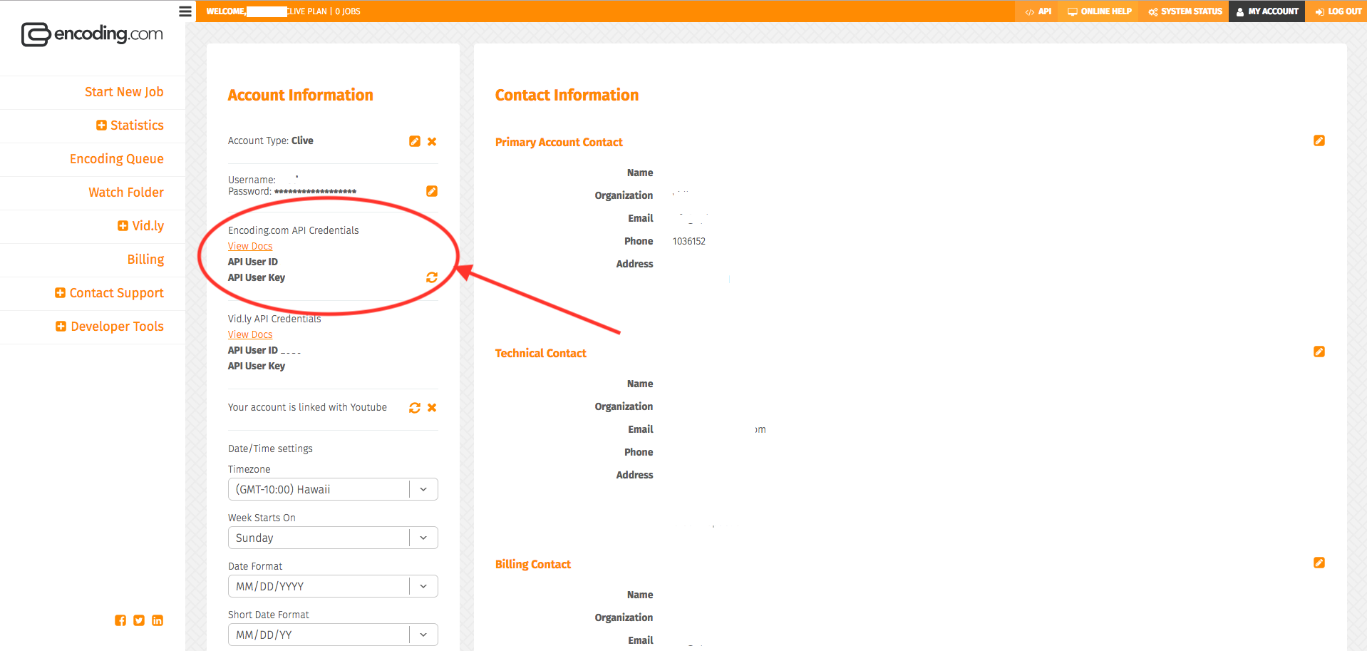1367x651 pixels.
Task: Unlink Youtube account with X icon
Action: [x=432, y=408]
